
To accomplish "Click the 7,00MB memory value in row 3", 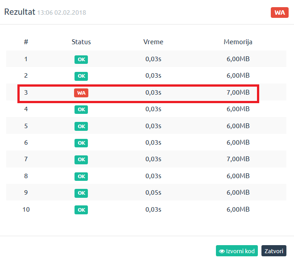I will 238,93.
